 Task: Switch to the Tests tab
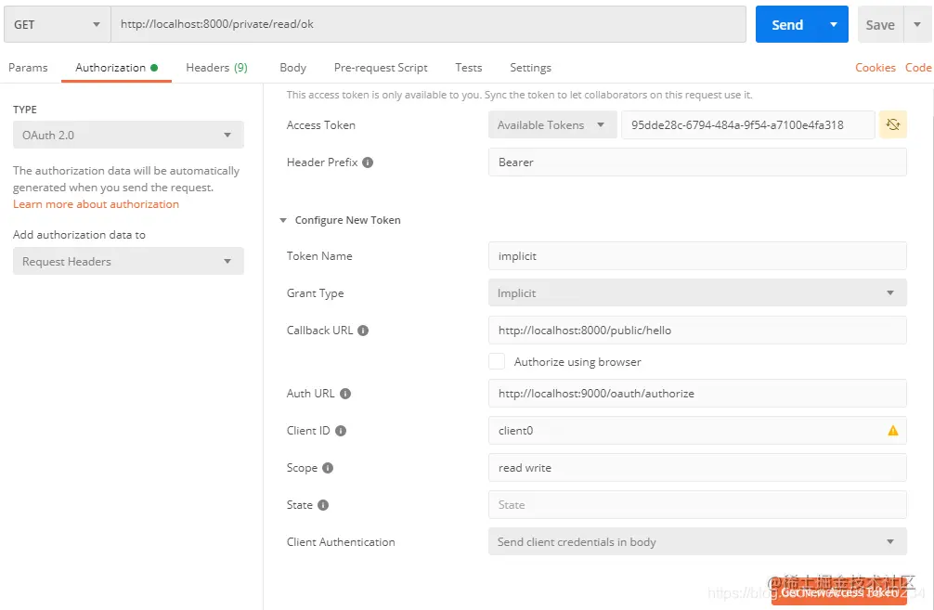coord(469,68)
